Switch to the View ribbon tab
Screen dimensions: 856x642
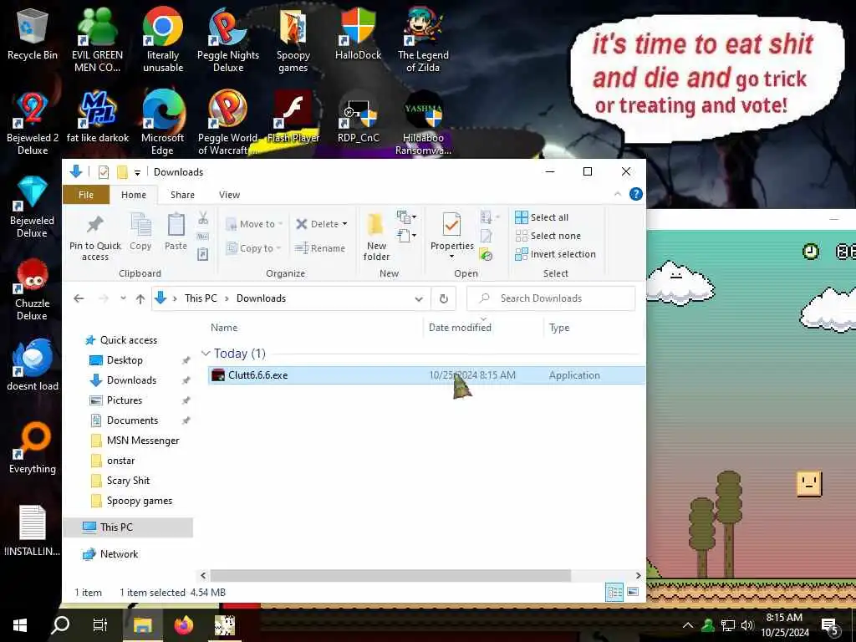229,195
